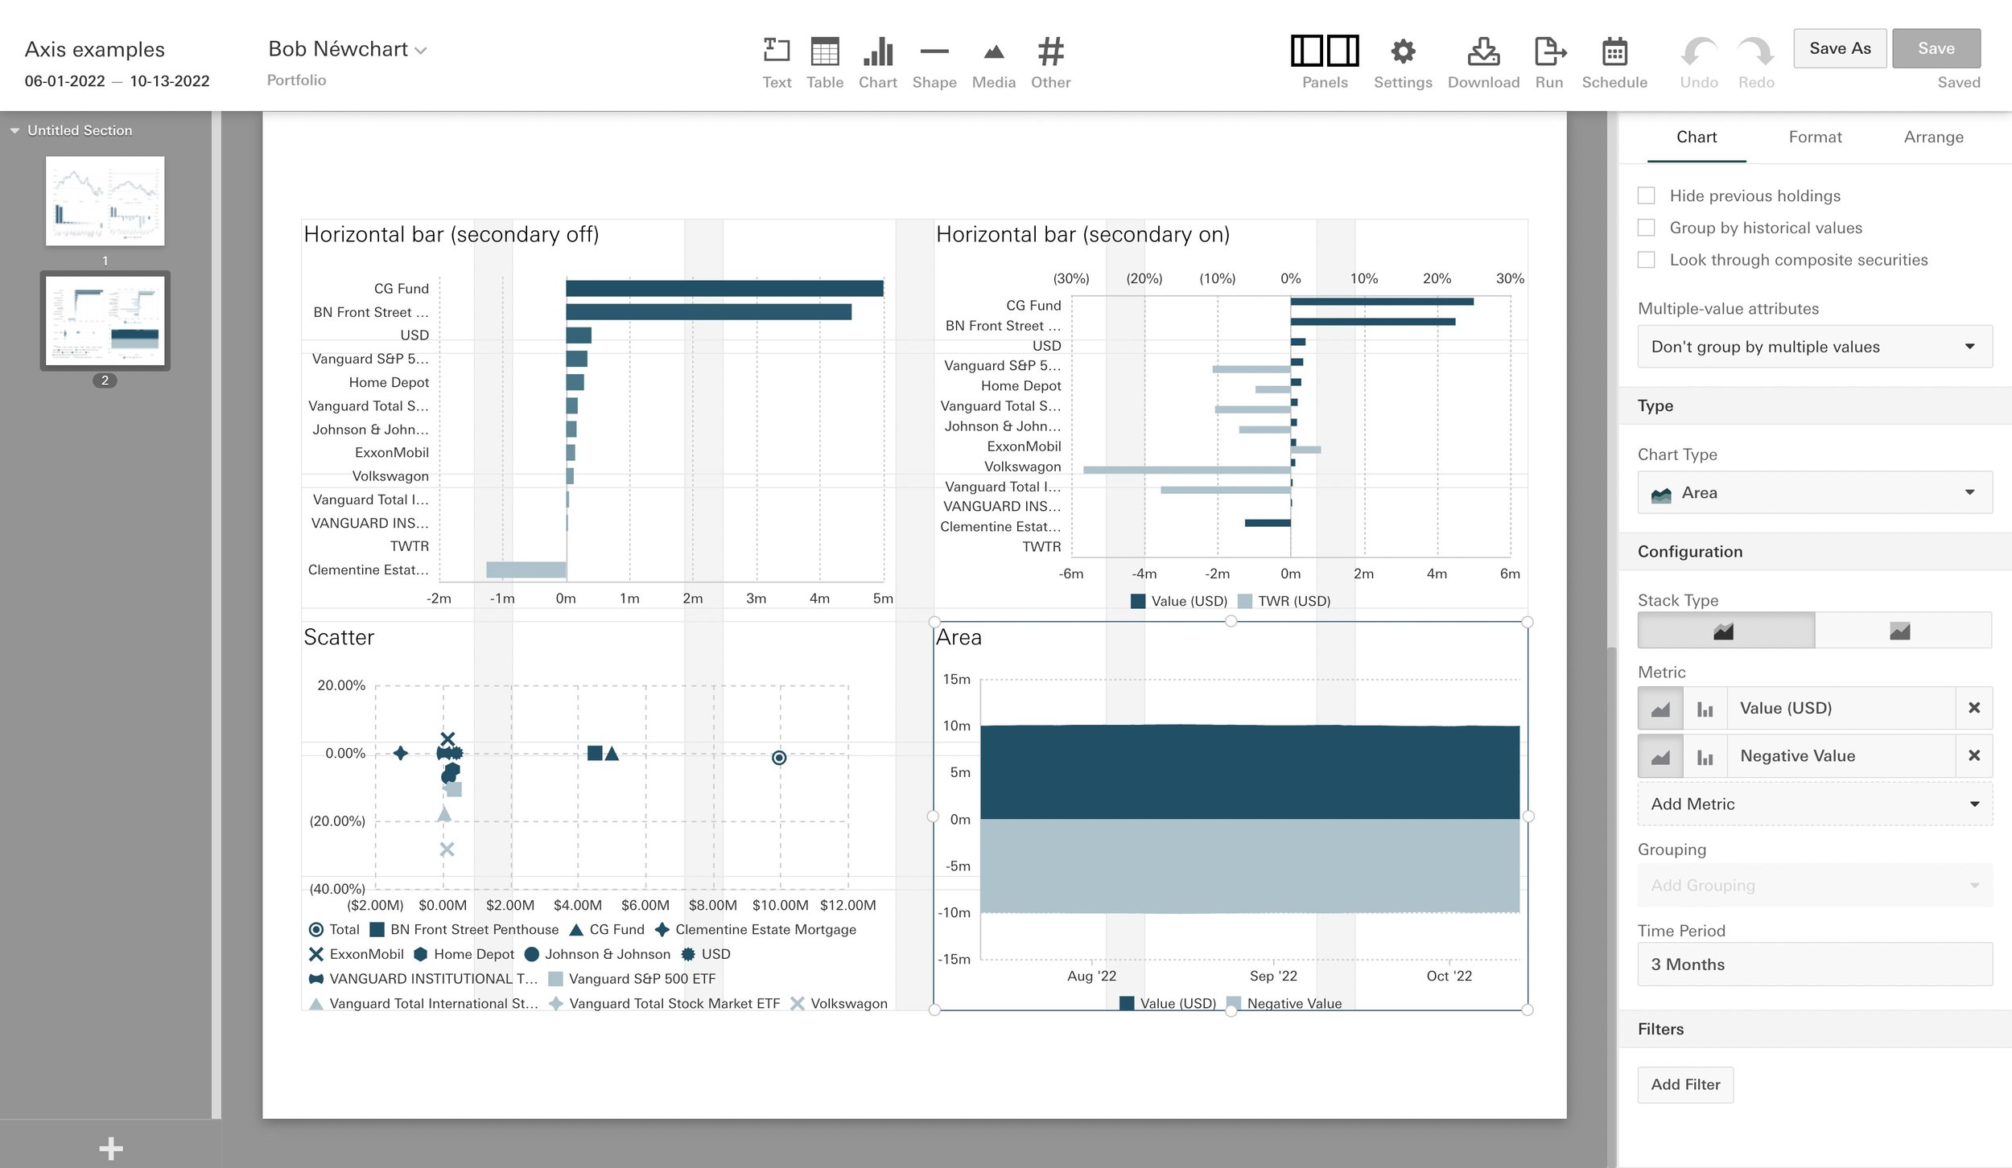The height and width of the screenshot is (1168, 2012).
Task: Check Group by historical values
Action: (1647, 228)
